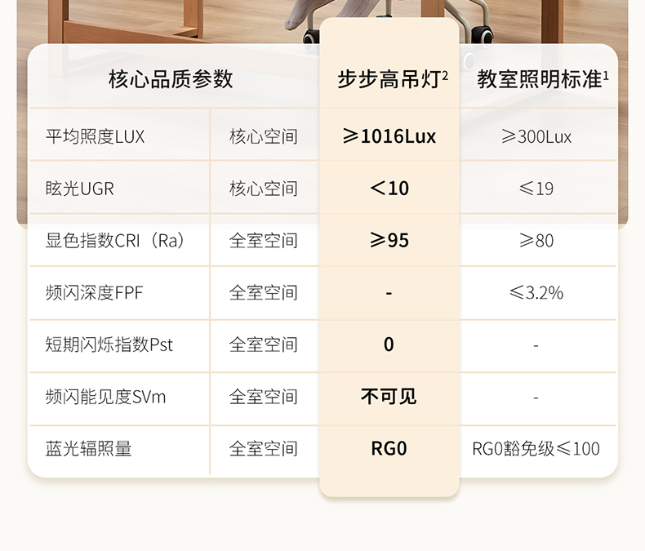The image size is (645, 551).
Task: Select the ≥300Lux standard value
Action: tap(536, 136)
